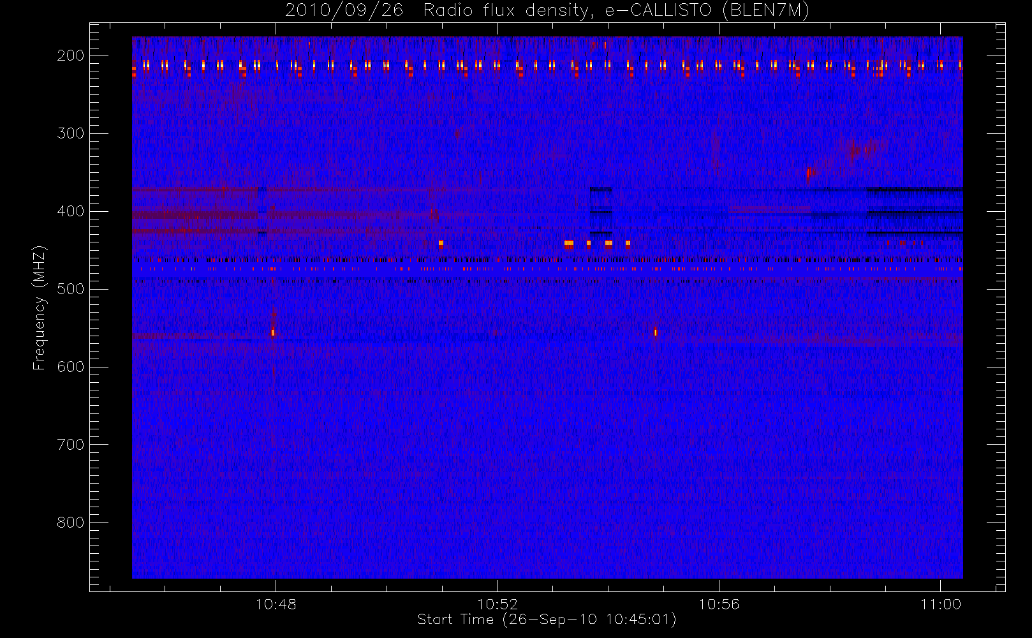Click the 800 frequency tick label
The image size is (1032, 638).
pos(71,523)
